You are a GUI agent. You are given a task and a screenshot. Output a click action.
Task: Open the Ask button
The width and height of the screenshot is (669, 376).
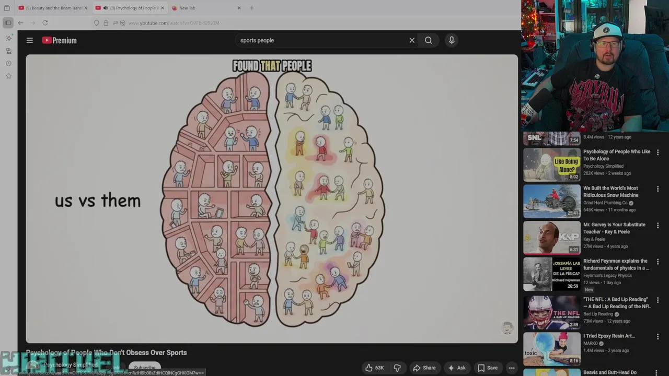(x=456, y=368)
